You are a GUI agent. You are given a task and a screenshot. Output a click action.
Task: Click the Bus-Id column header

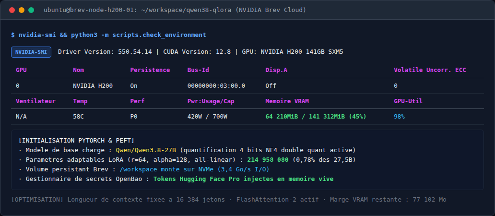click(x=198, y=70)
